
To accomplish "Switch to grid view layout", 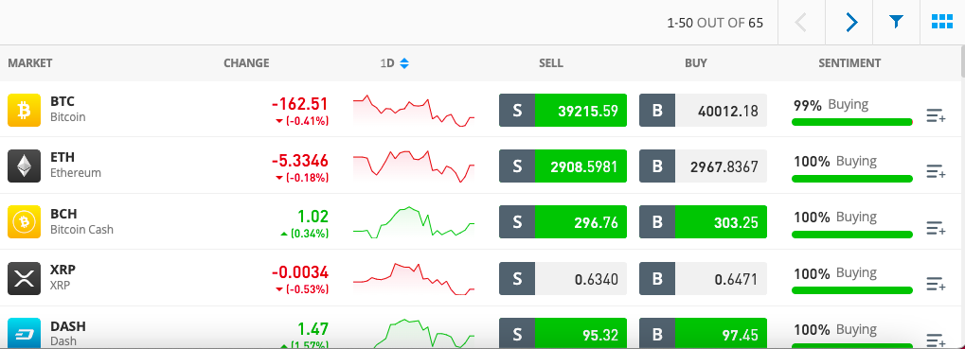I will [x=942, y=22].
